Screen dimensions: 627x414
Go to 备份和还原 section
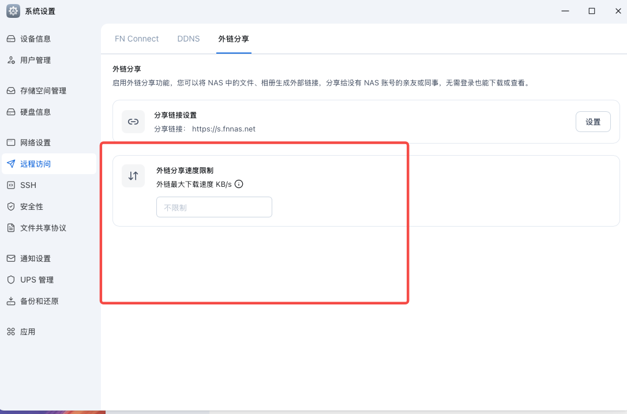click(49, 301)
